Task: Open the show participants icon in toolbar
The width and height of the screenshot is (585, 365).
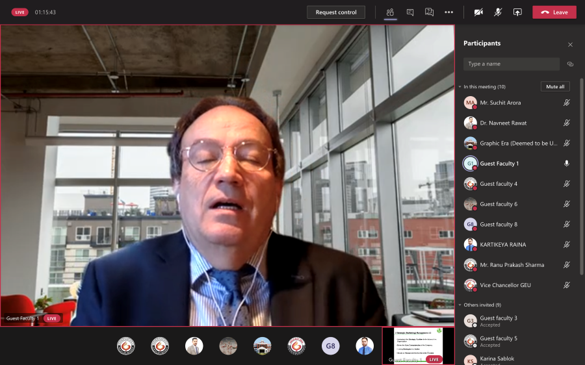Action: 390,12
